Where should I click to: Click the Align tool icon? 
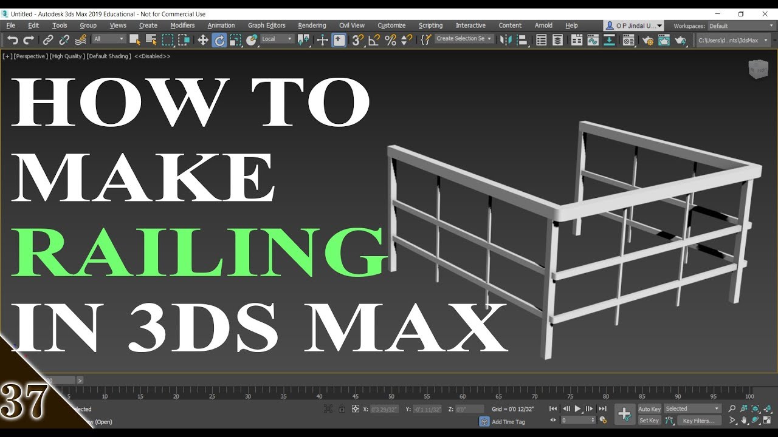[x=522, y=40]
